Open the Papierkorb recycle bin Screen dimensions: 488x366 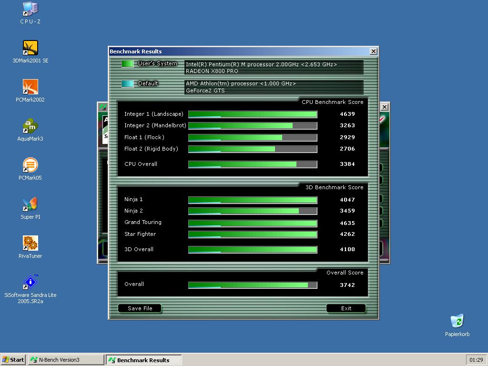457,321
